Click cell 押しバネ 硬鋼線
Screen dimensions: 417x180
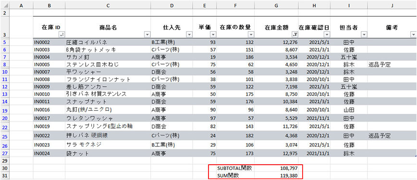(108, 136)
